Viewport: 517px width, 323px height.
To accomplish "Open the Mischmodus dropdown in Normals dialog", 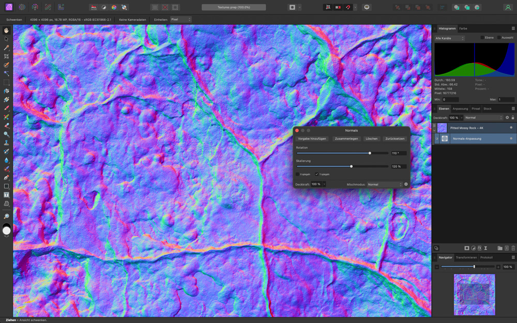I will (385, 184).
